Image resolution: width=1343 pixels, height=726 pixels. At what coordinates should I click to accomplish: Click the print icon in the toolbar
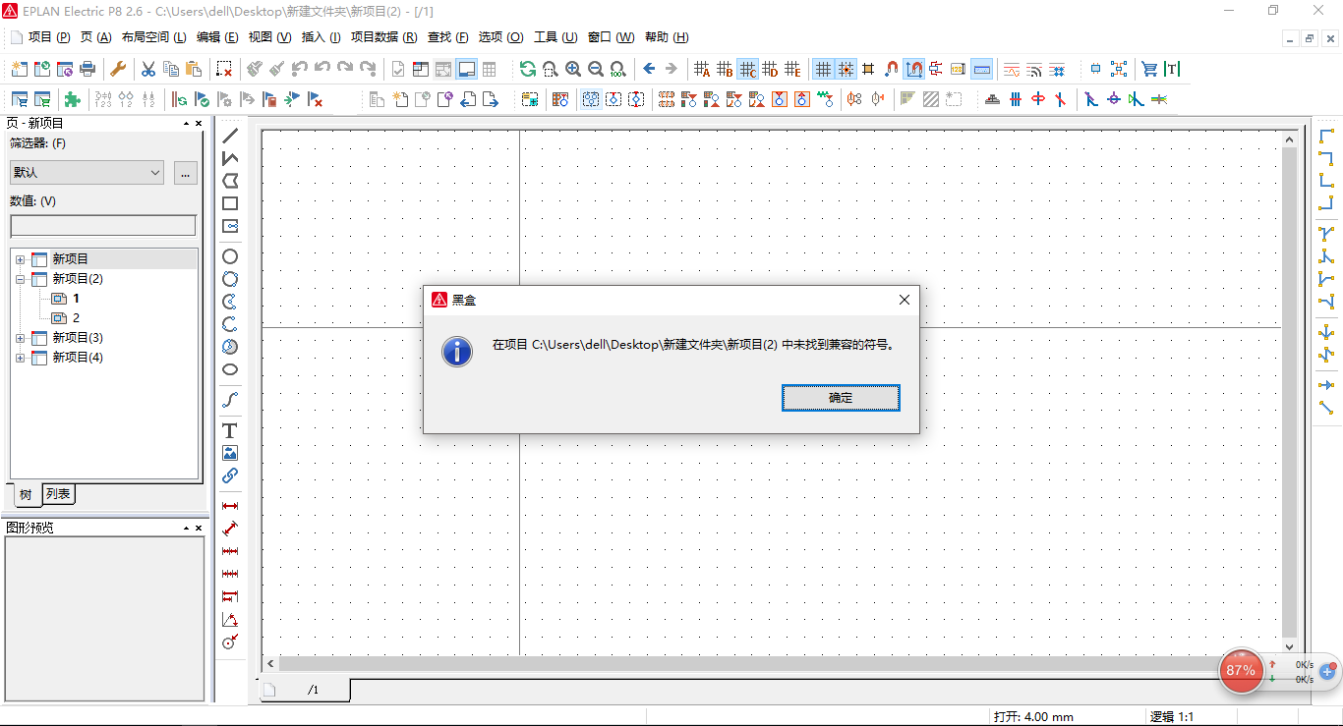point(88,69)
